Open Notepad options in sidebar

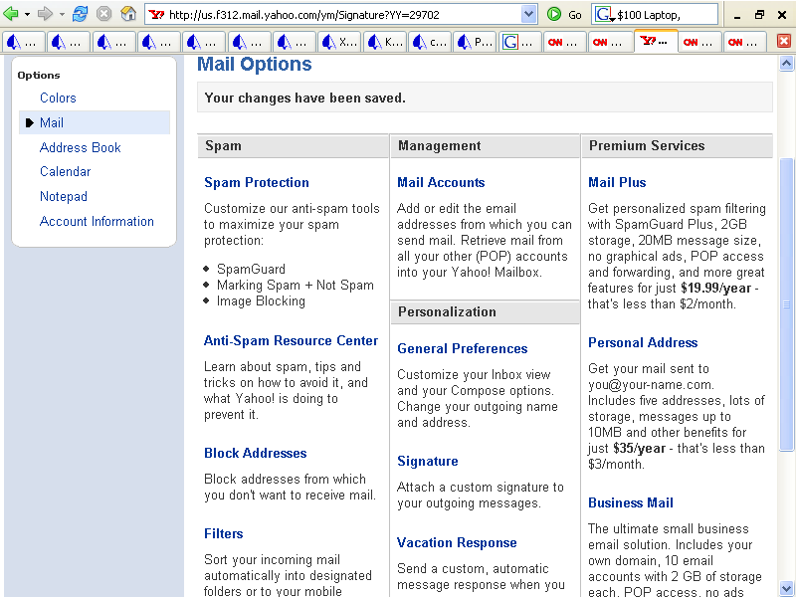coord(64,196)
